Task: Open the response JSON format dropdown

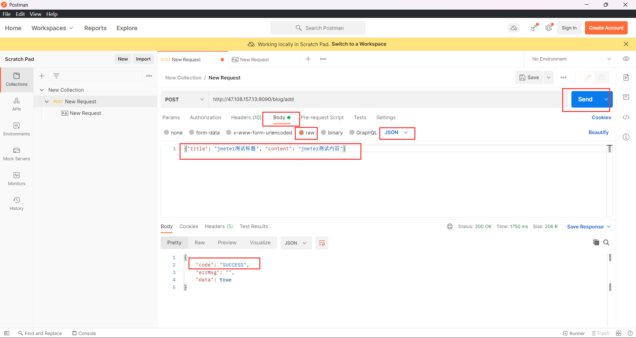Action: coord(296,243)
